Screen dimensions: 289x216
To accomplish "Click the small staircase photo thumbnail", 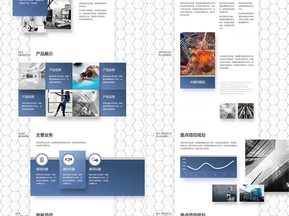I will coord(228,111).
